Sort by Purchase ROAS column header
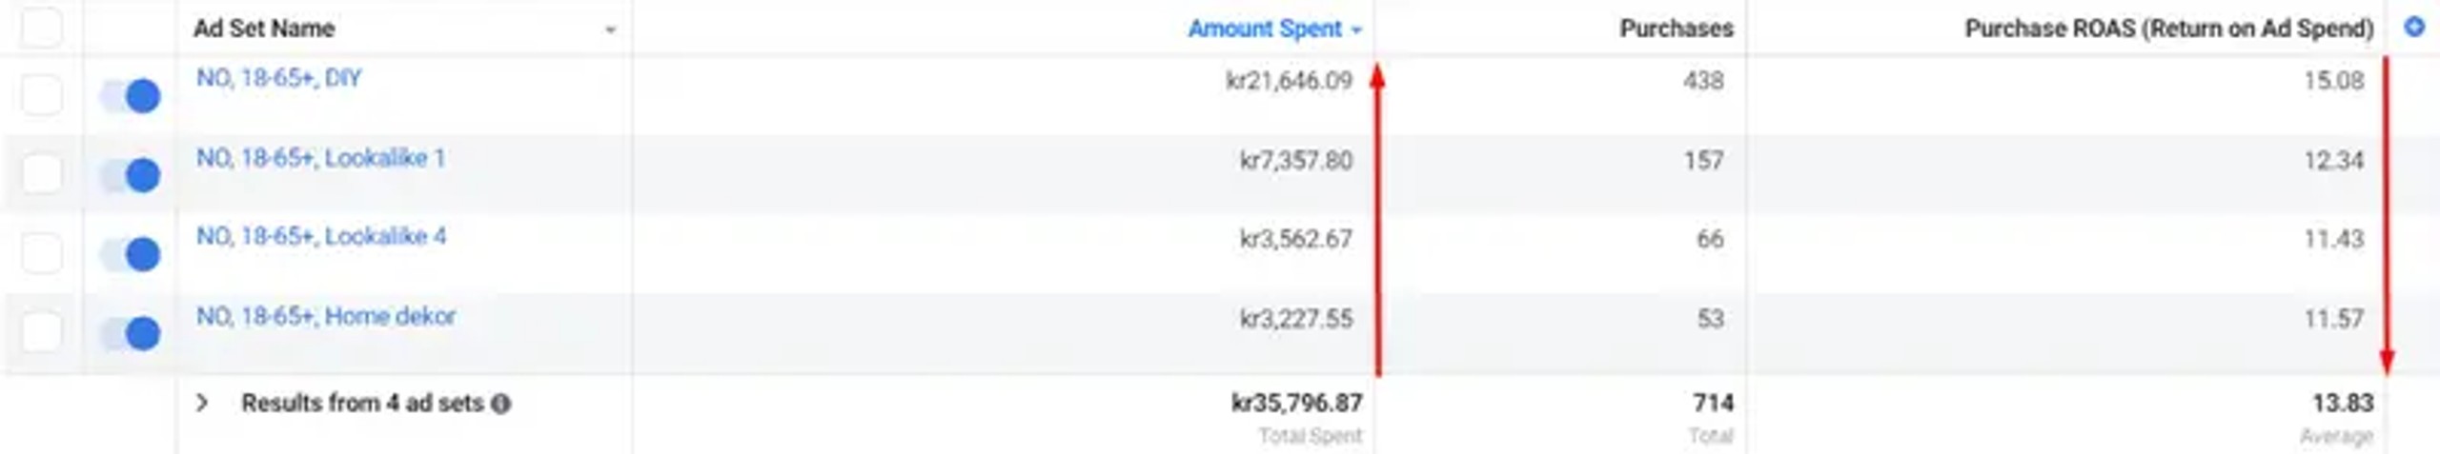Screen dimensions: 2440x454 click(x=2168, y=29)
